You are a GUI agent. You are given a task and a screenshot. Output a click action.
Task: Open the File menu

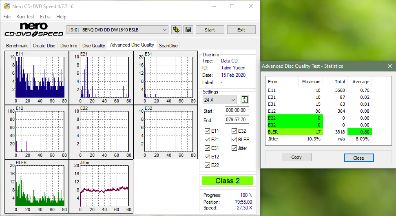[x=7, y=17]
